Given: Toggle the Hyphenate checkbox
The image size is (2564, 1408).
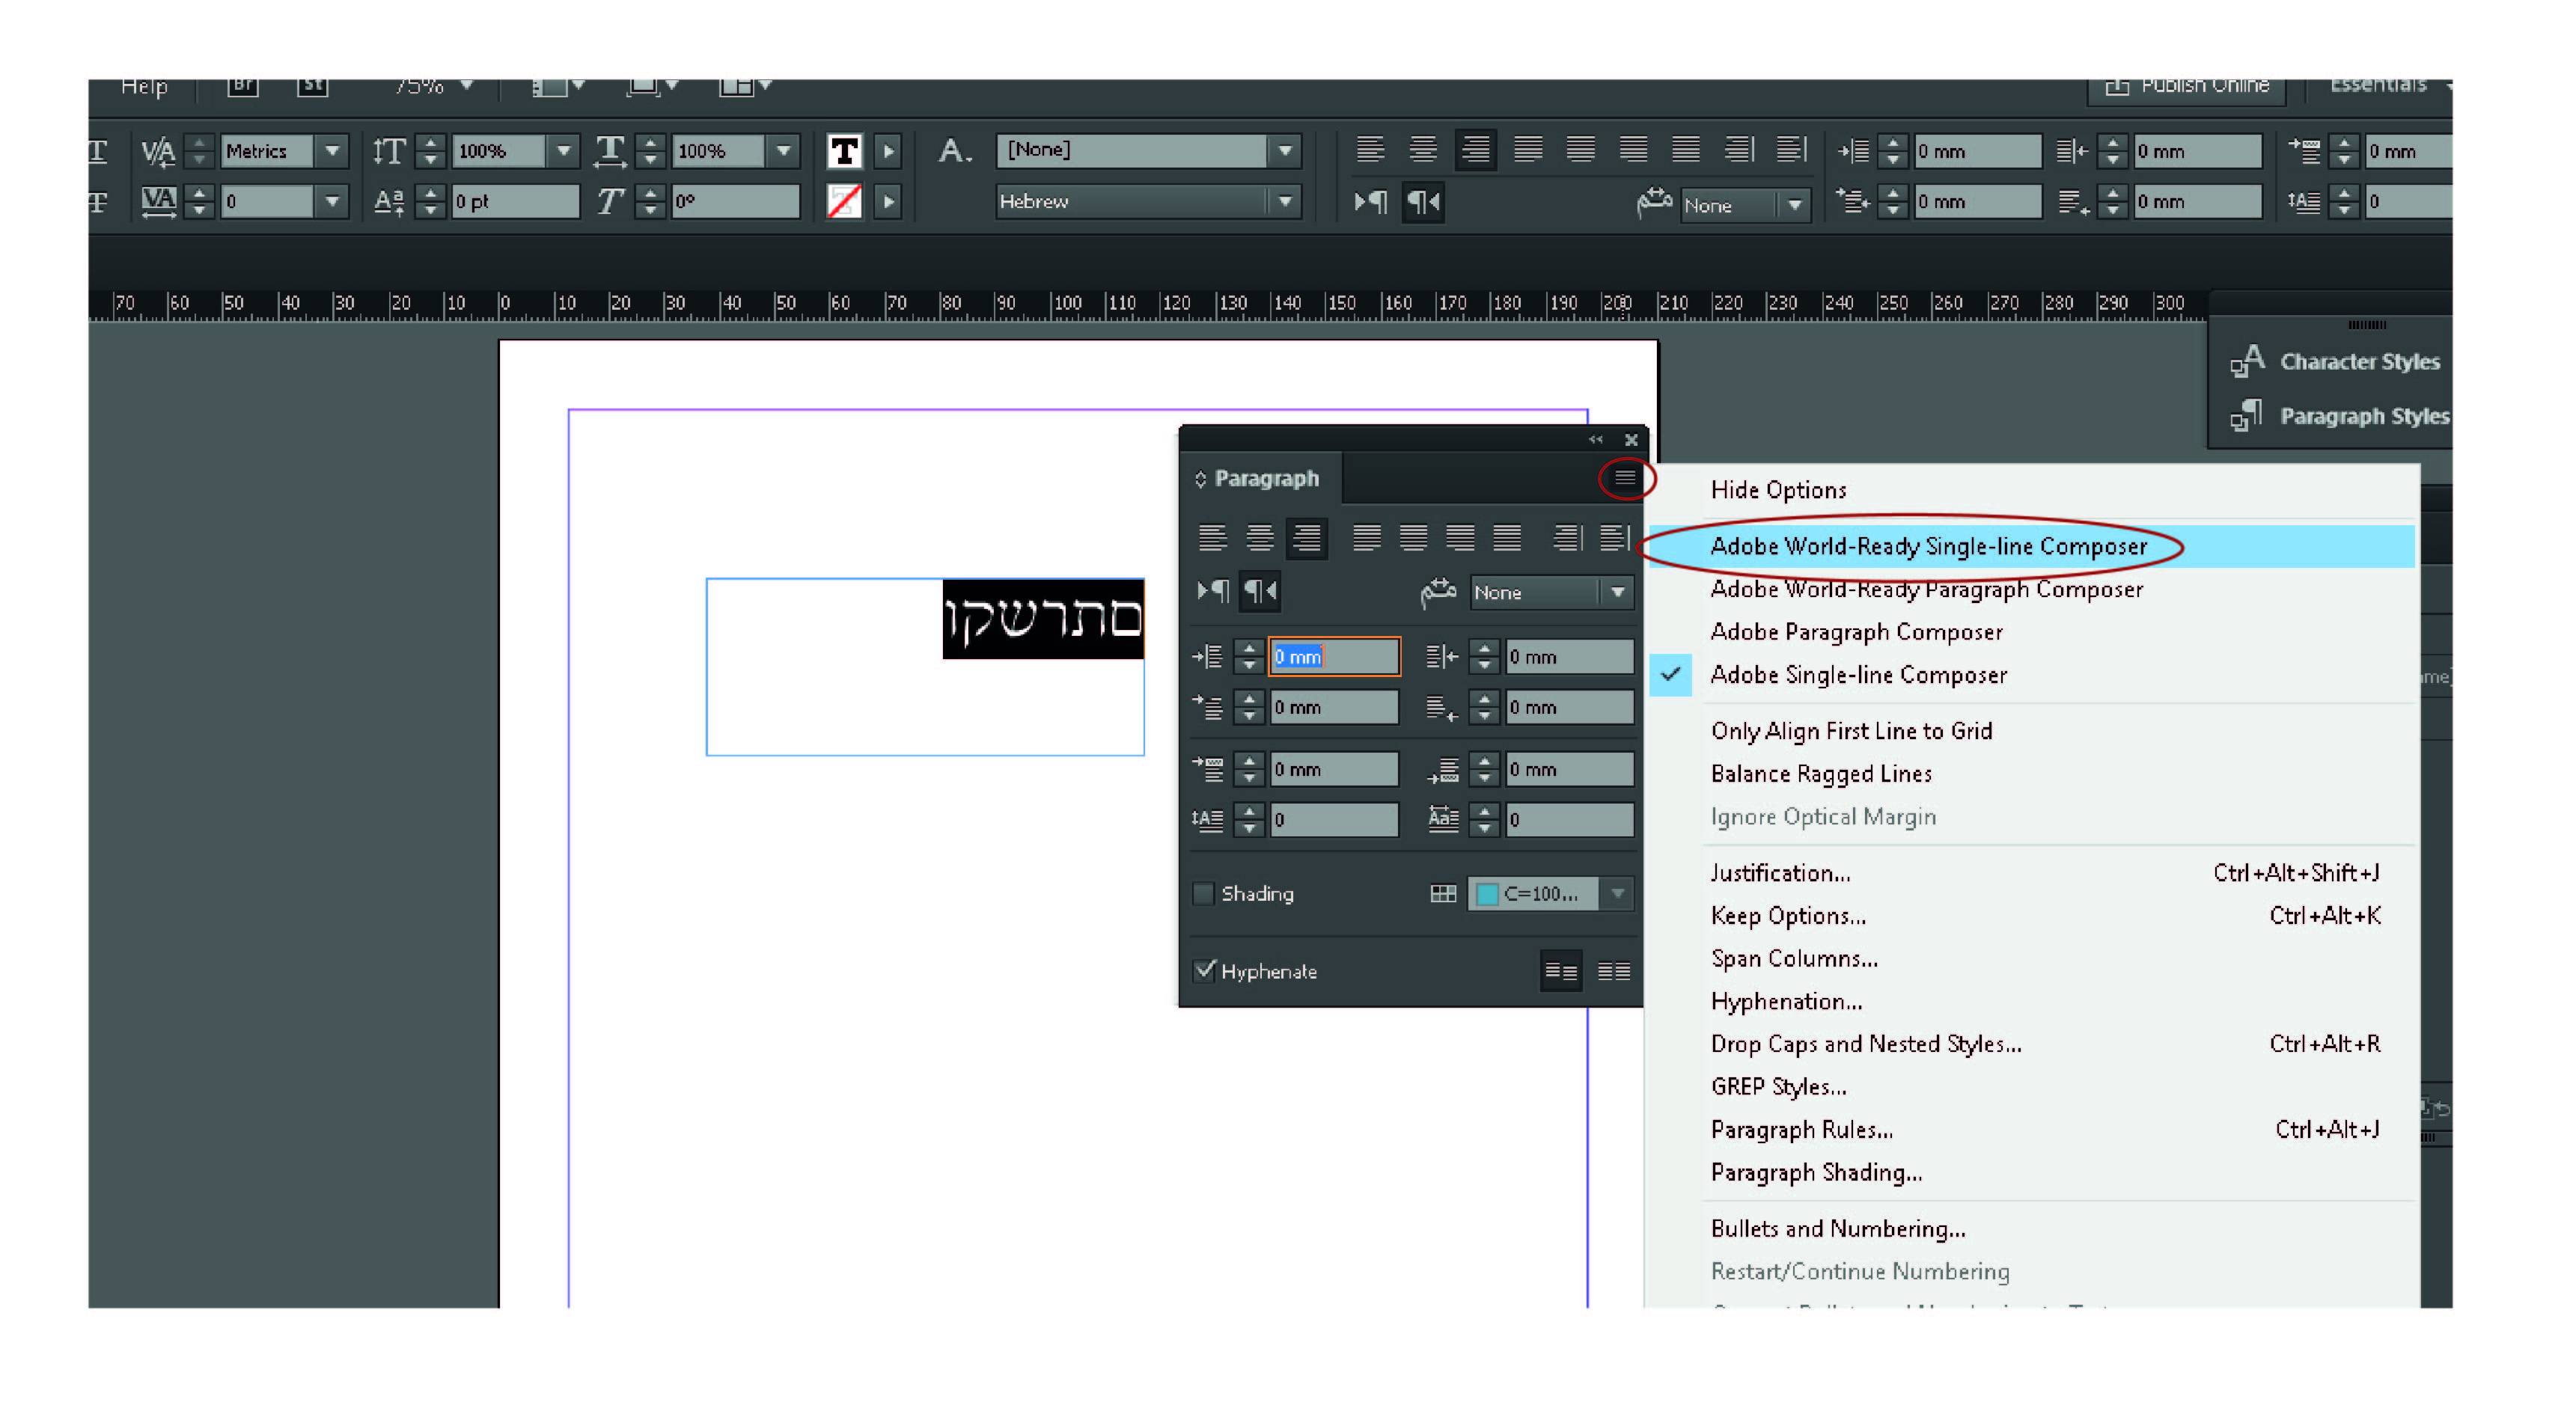Looking at the screenshot, I should coord(1204,970).
